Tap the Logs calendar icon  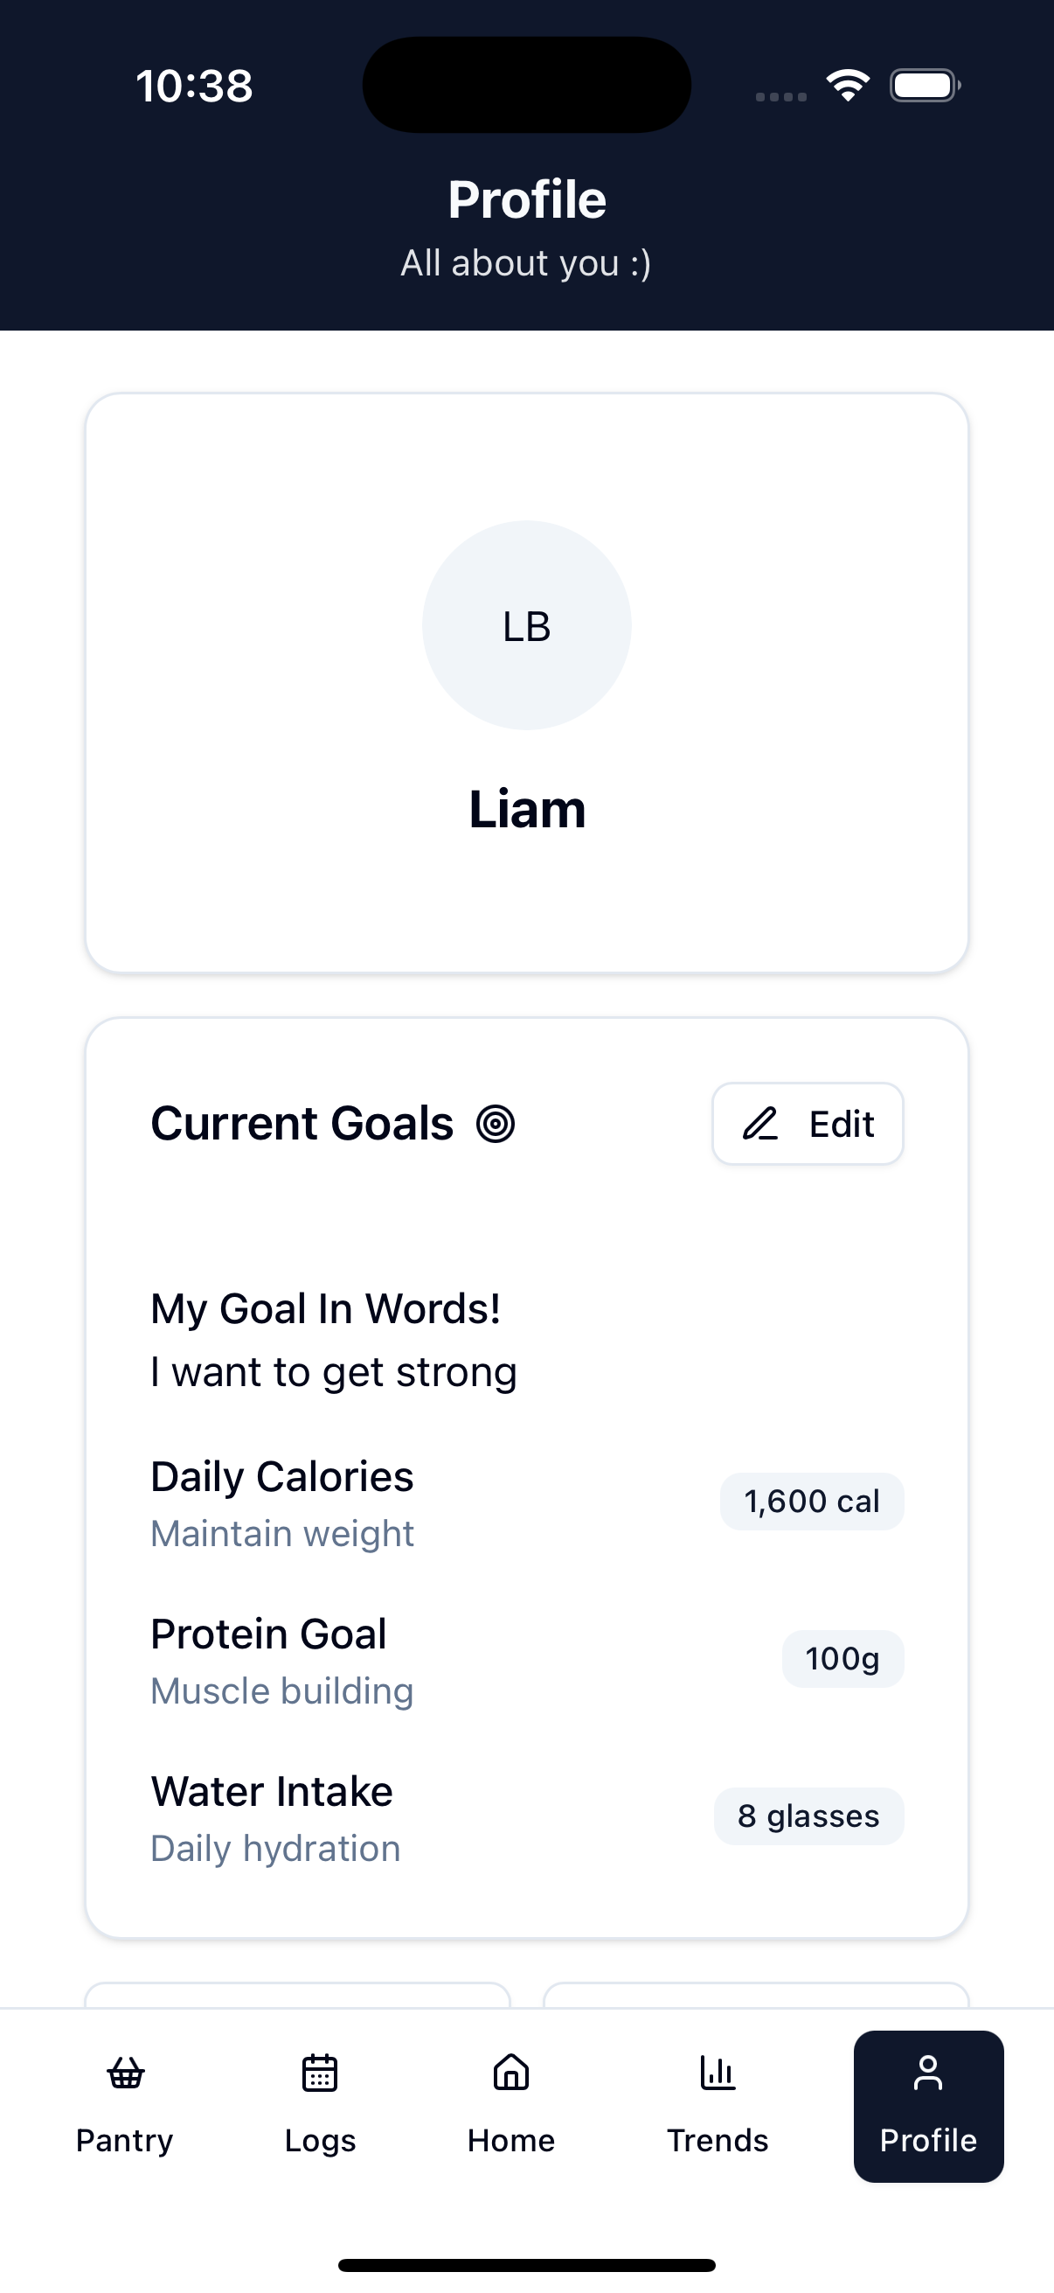(x=319, y=2073)
